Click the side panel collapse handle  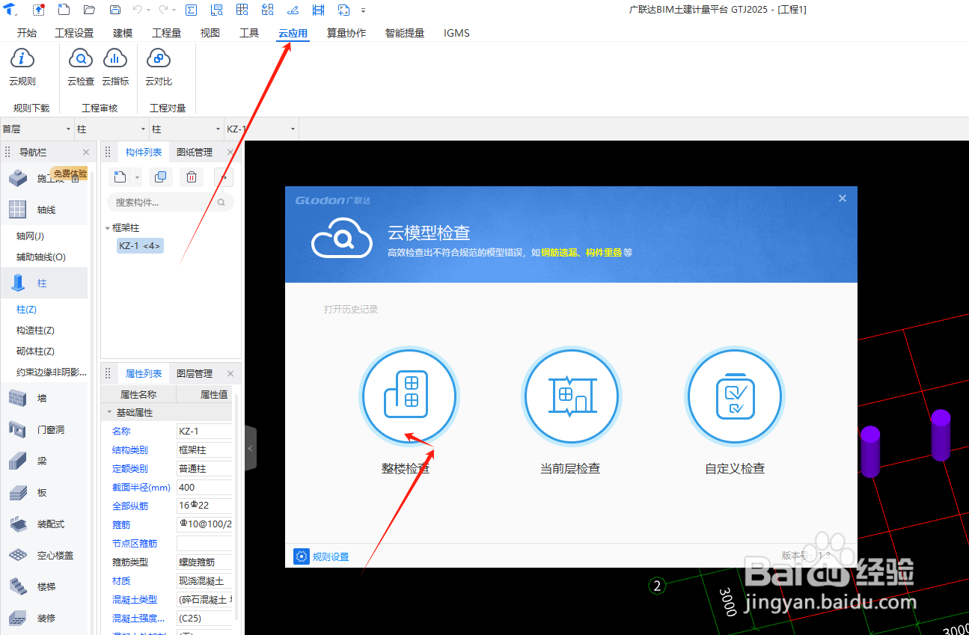[x=251, y=448]
